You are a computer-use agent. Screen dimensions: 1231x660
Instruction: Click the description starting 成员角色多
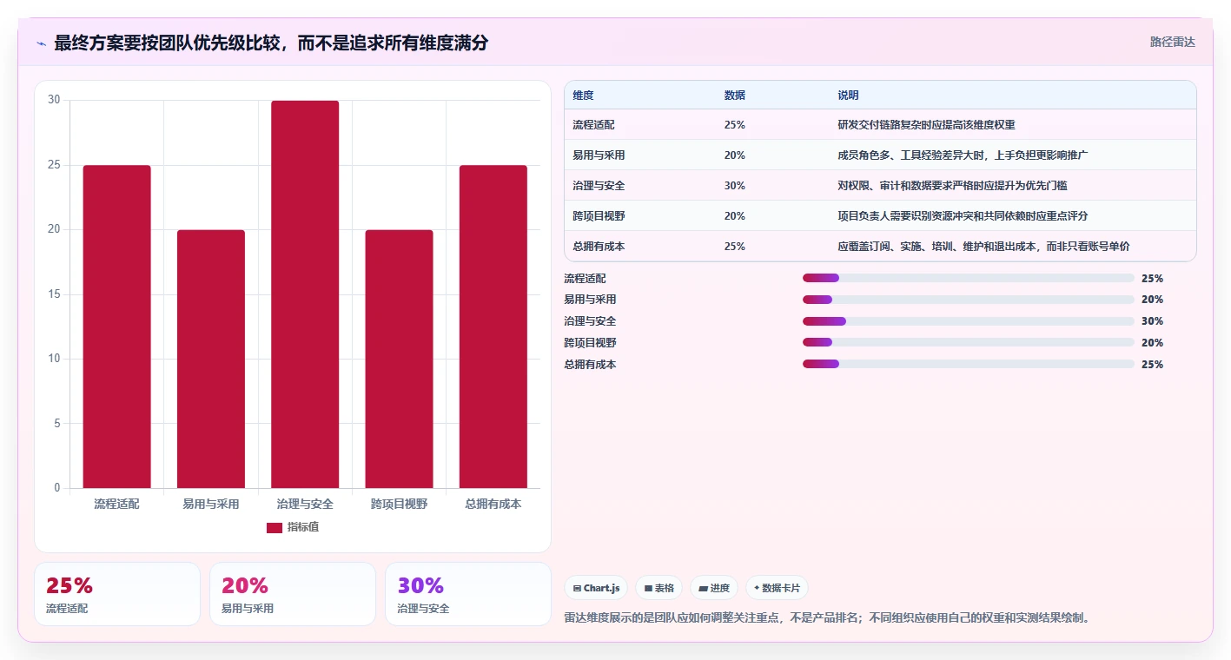tap(963, 155)
